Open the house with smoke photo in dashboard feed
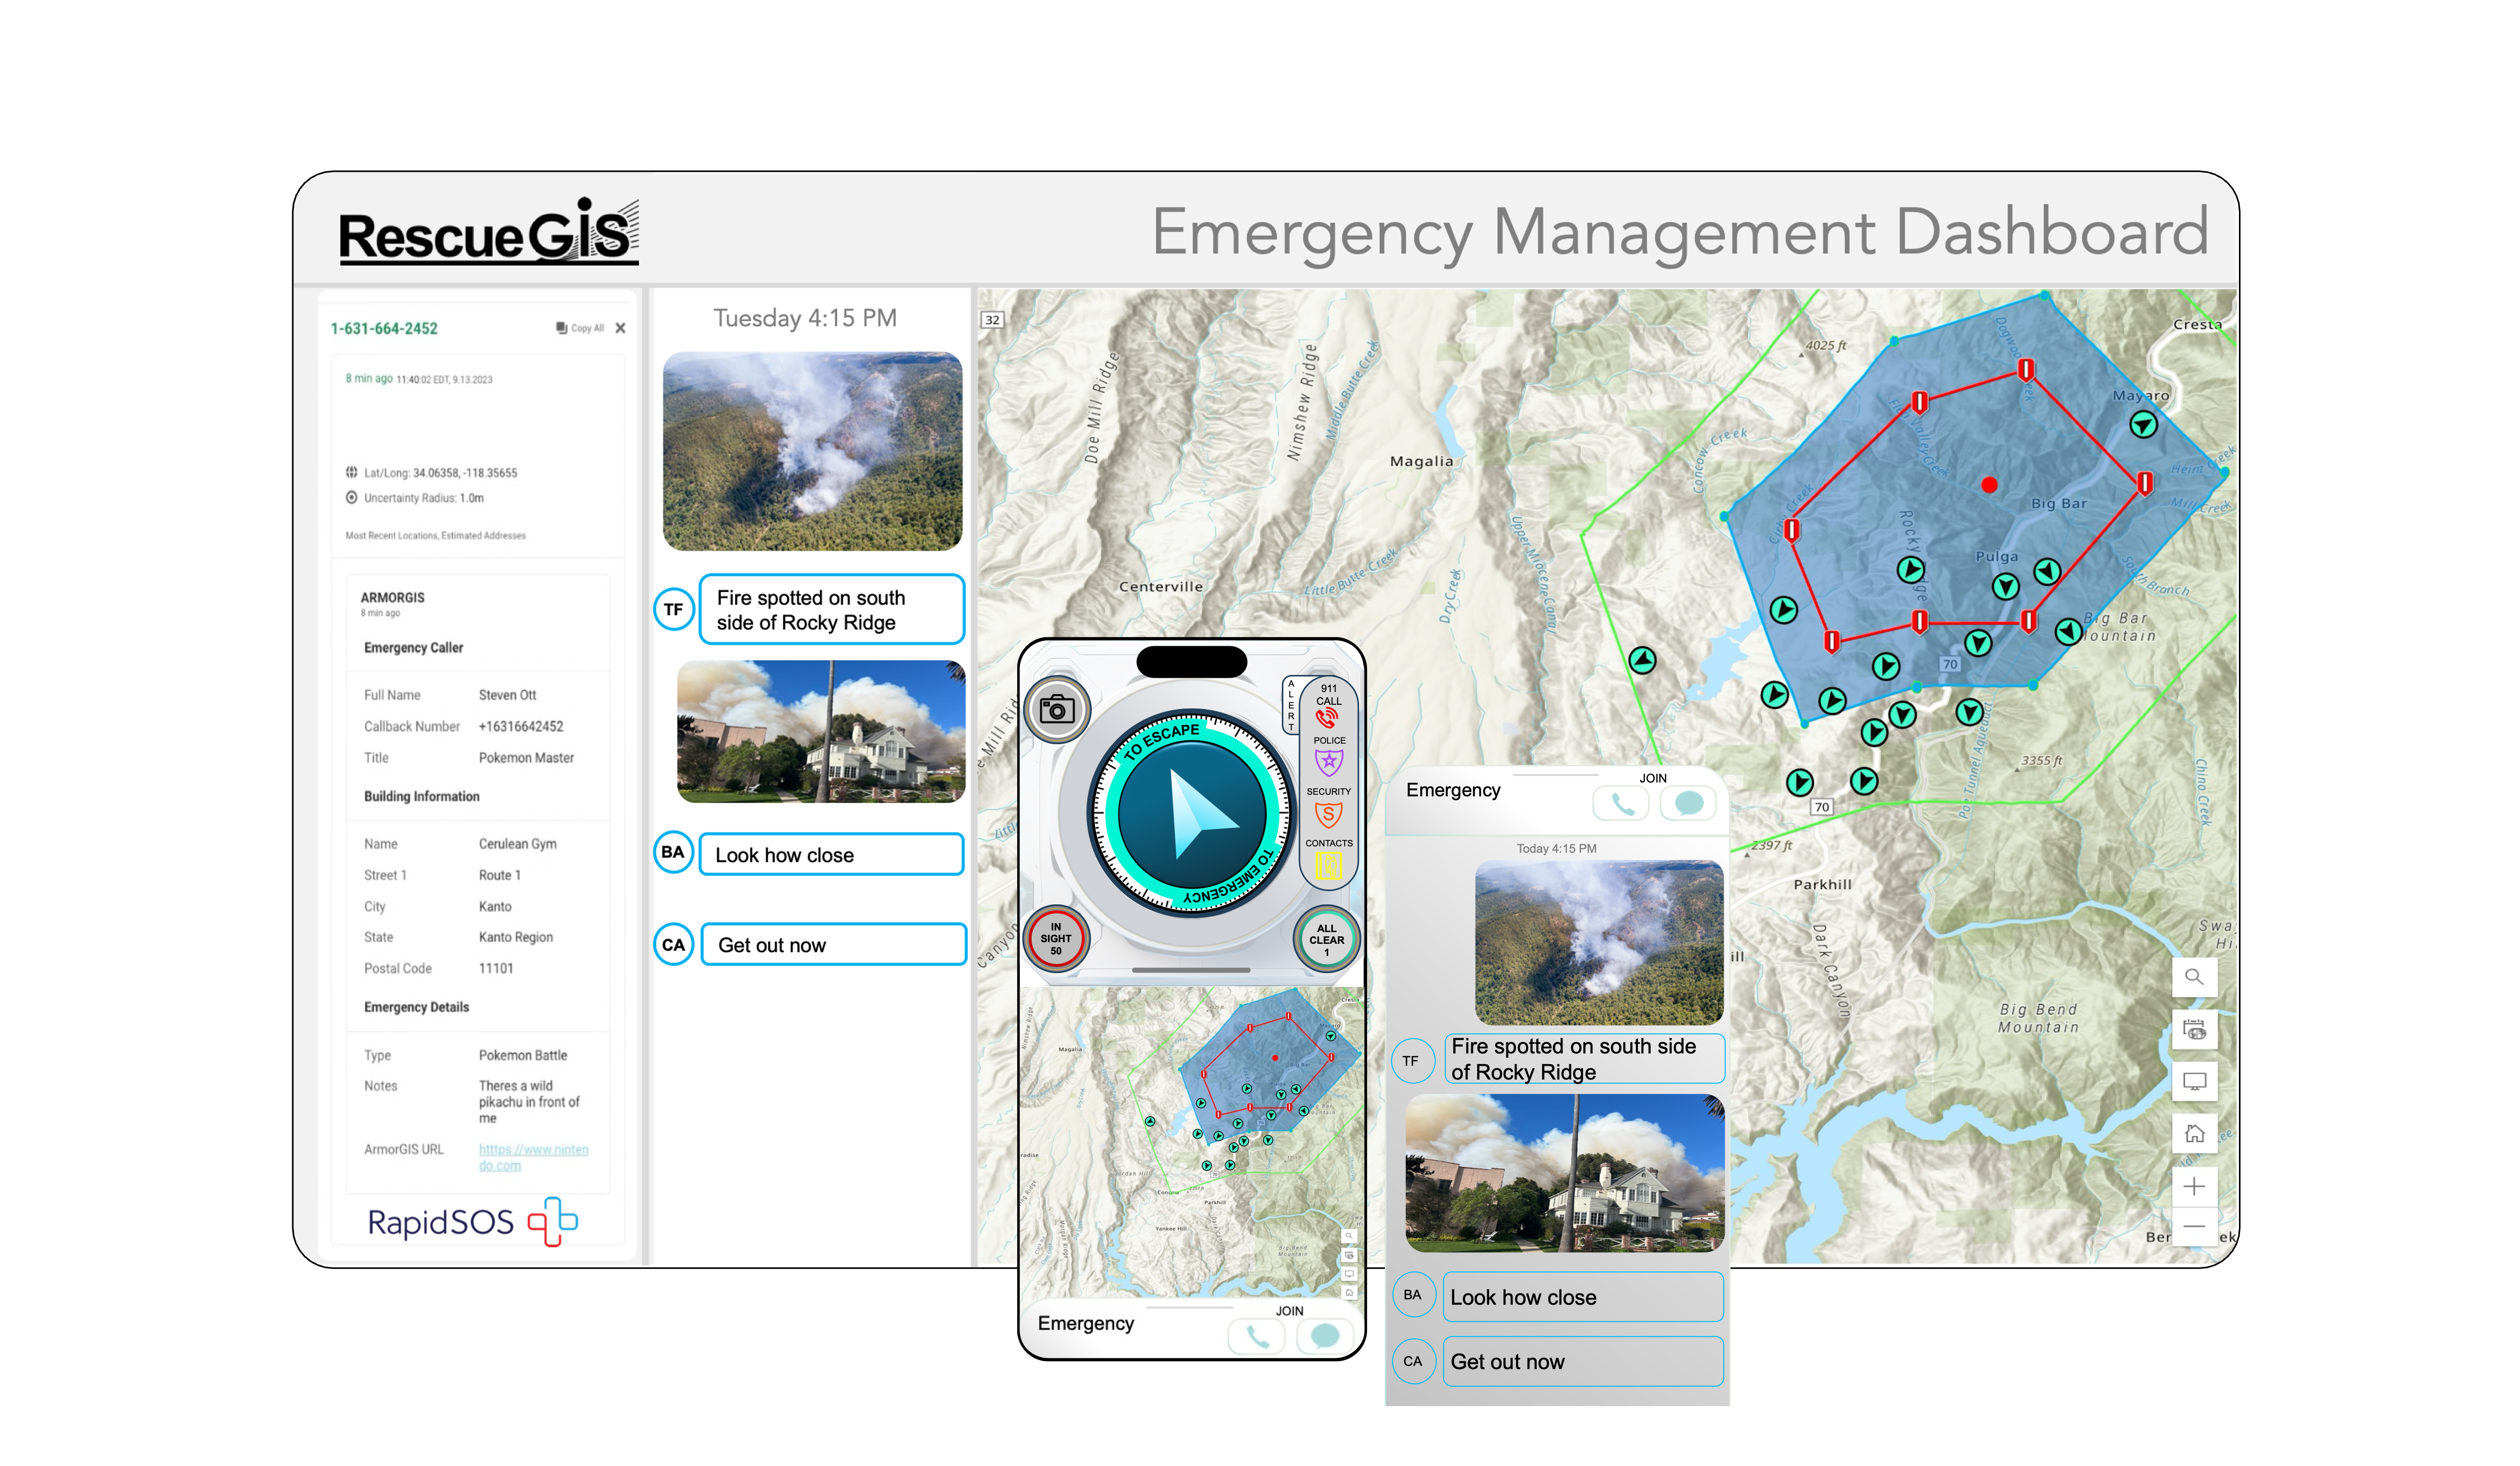Viewport: 2520px width, 1466px height. tap(821, 731)
